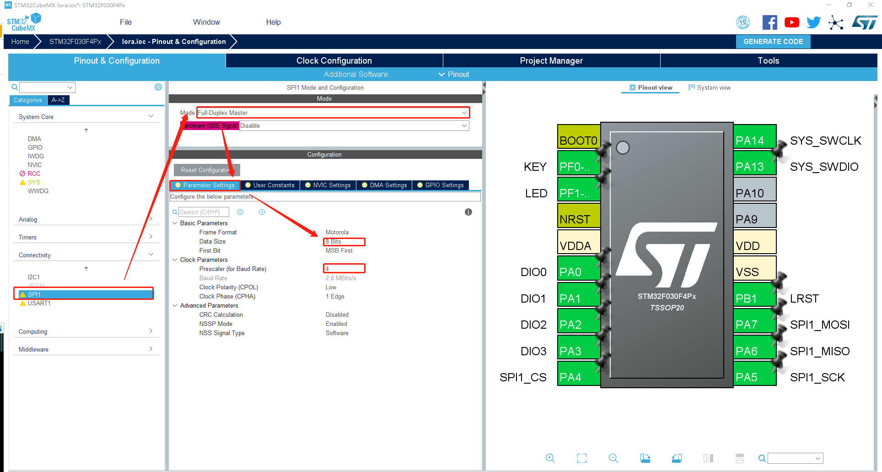Image resolution: width=882 pixels, height=472 pixels.
Task: Click the pin search magnifier icon
Action: pyautogui.click(x=762, y=458)
